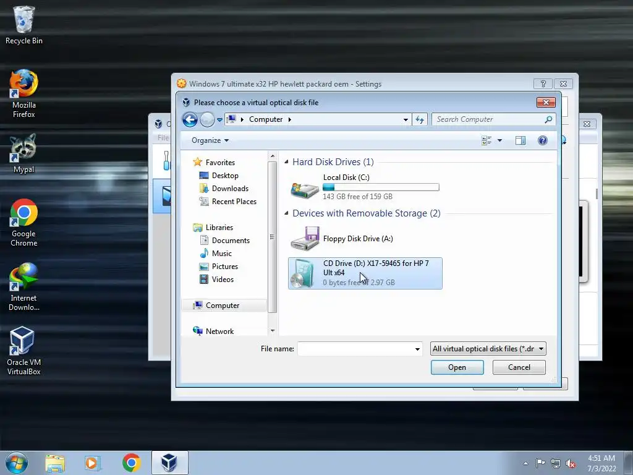
Task: Select Videos library
Action: (x=216, y=280)
